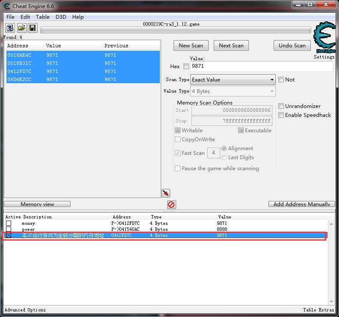
Task: Click the scan progress bar
Action: (176, 30)
